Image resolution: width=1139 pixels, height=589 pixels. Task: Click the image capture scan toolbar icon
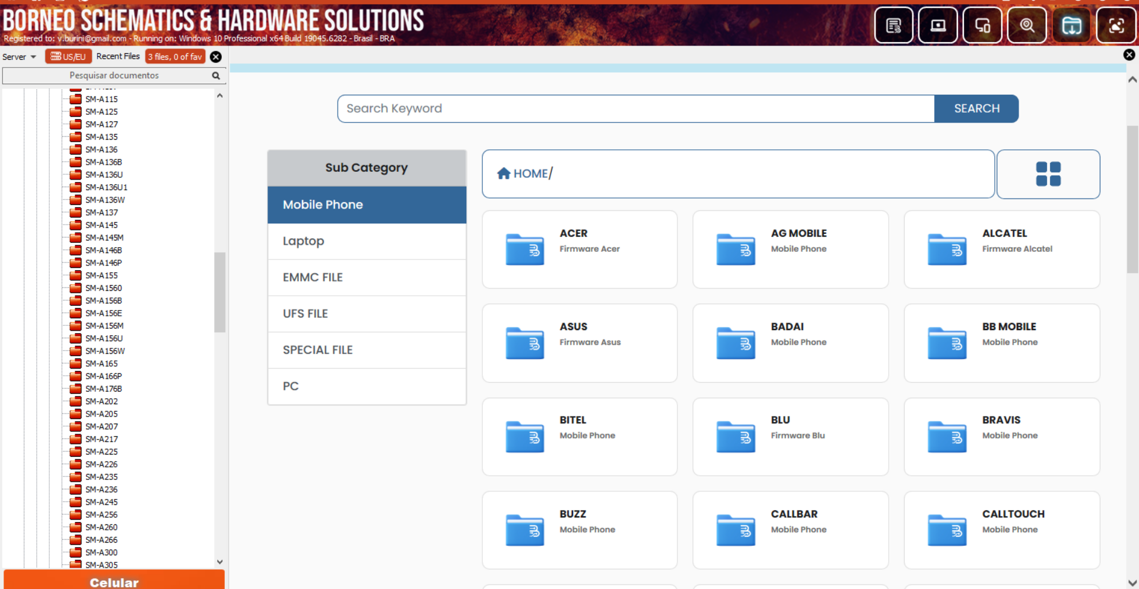(1116, 25)
